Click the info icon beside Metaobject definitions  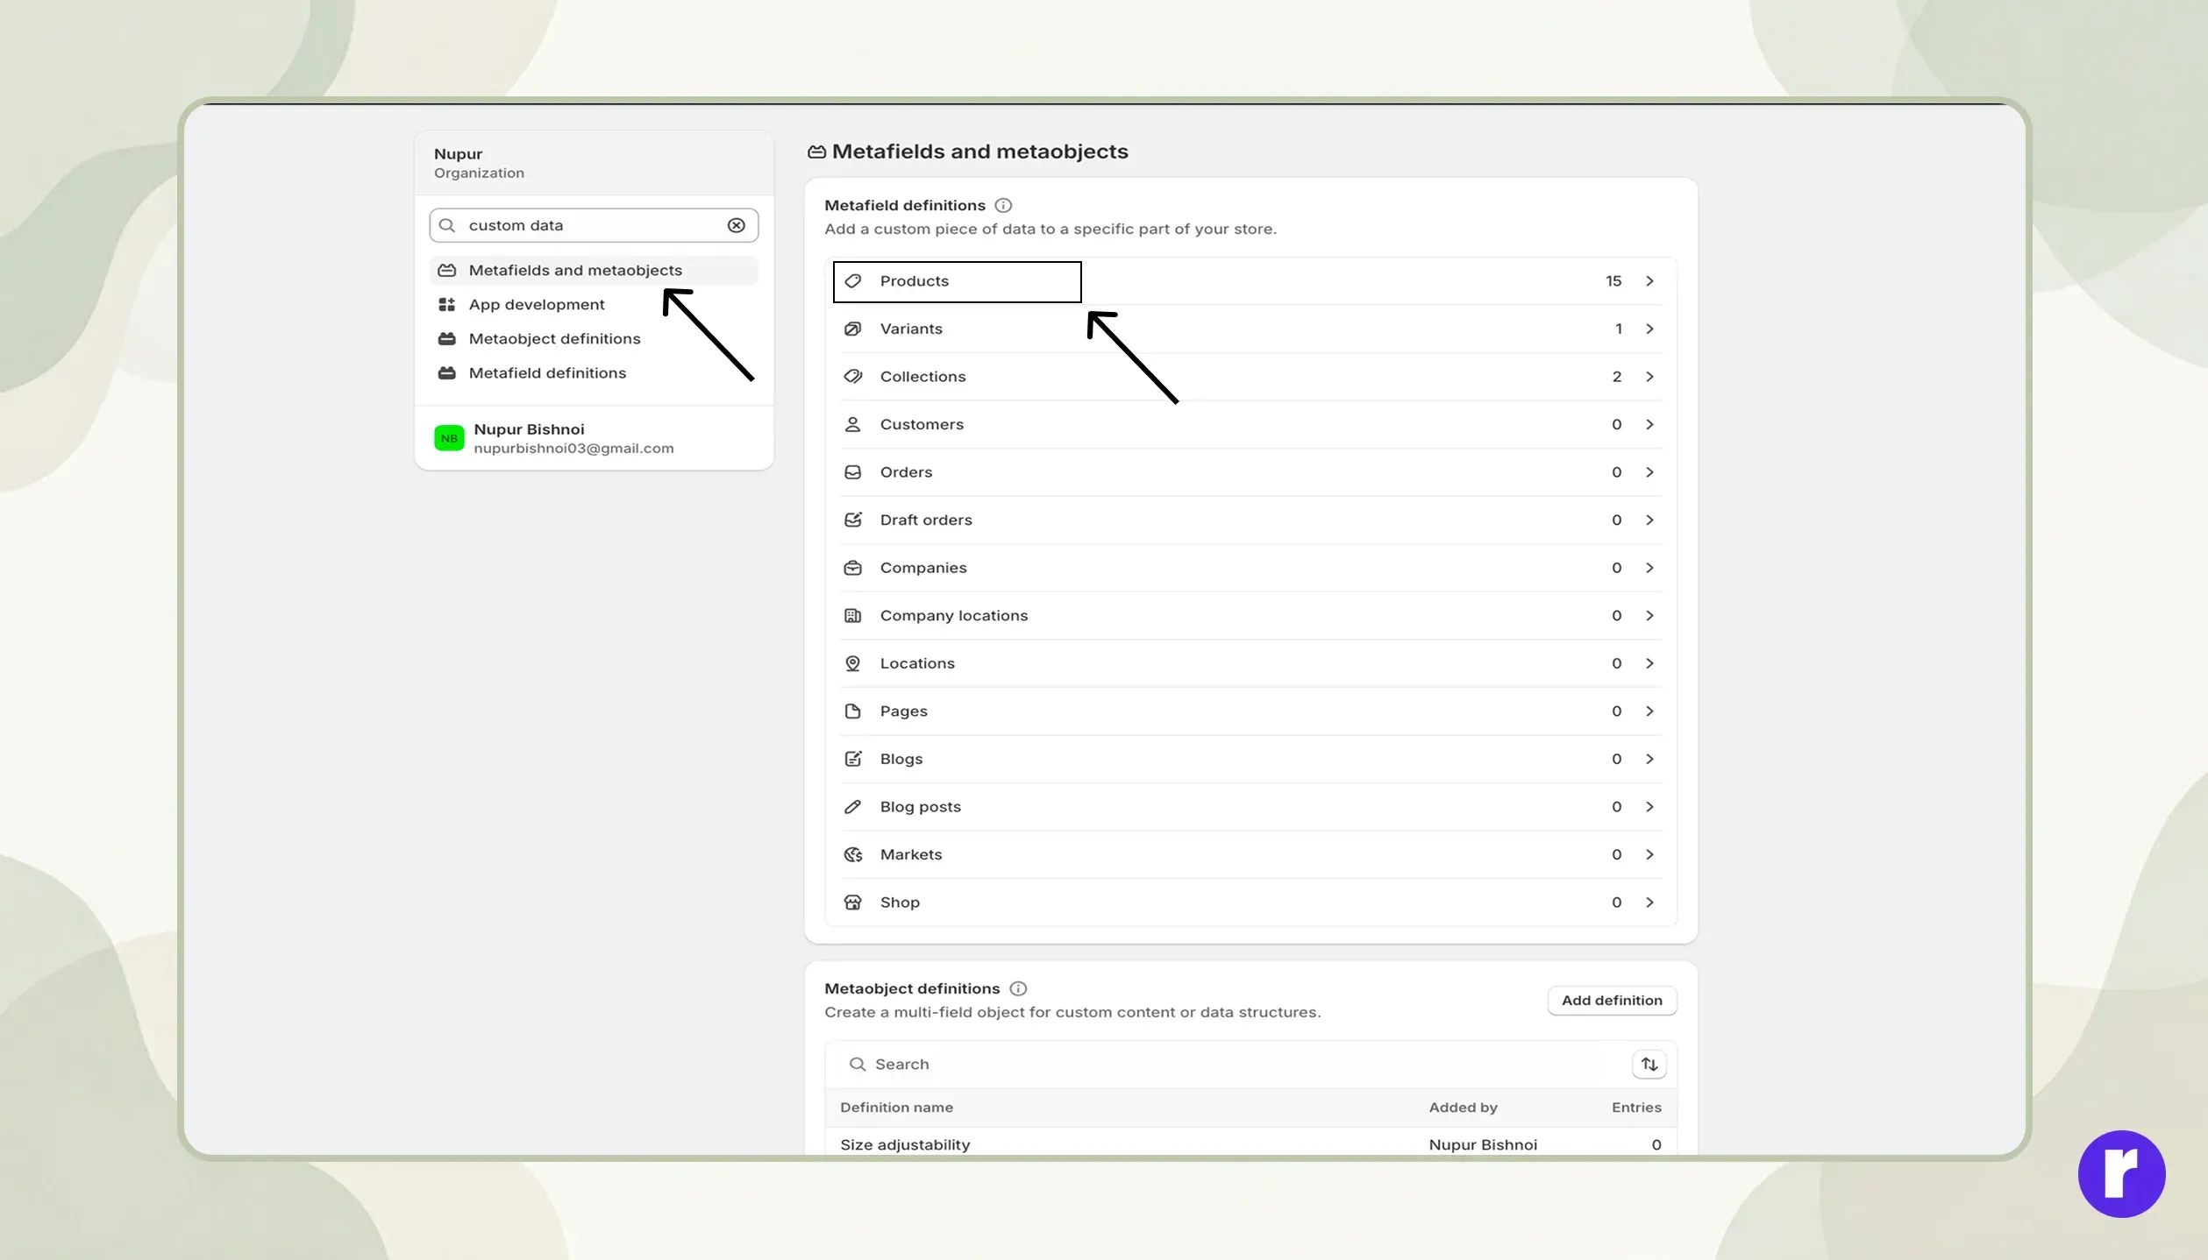[x=1017, y=988]
